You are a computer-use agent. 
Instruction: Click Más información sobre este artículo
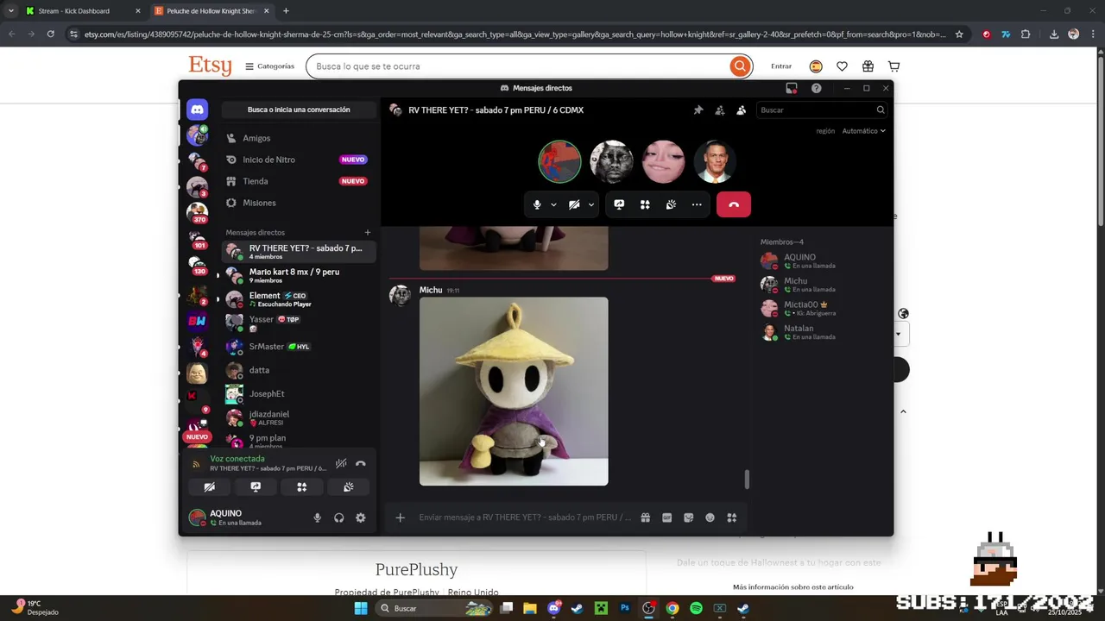tap(792, 587)
